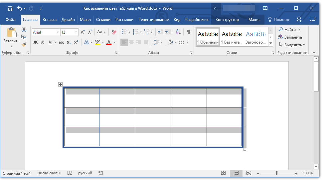Open the Вставка ribbon tab
Screen dimensions: 322x180
50,20
